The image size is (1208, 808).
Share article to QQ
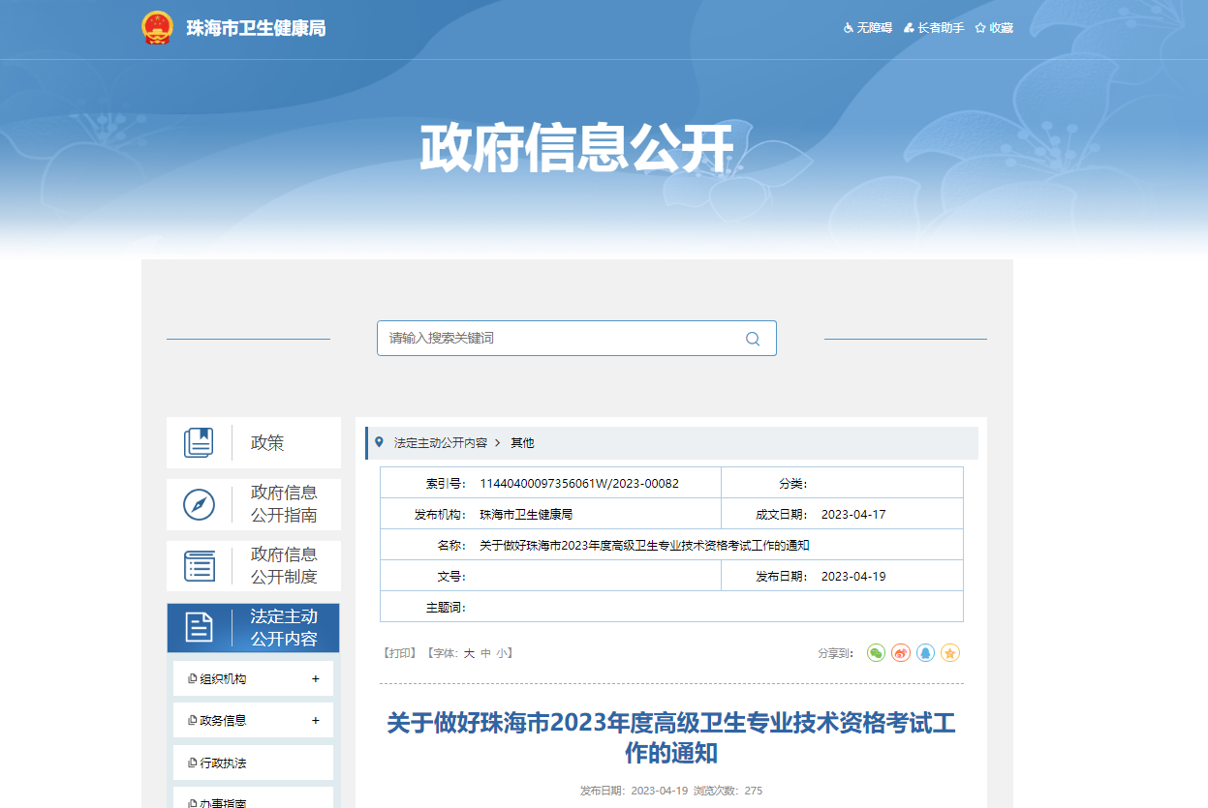pyautogui.click(x=926, y=653)
